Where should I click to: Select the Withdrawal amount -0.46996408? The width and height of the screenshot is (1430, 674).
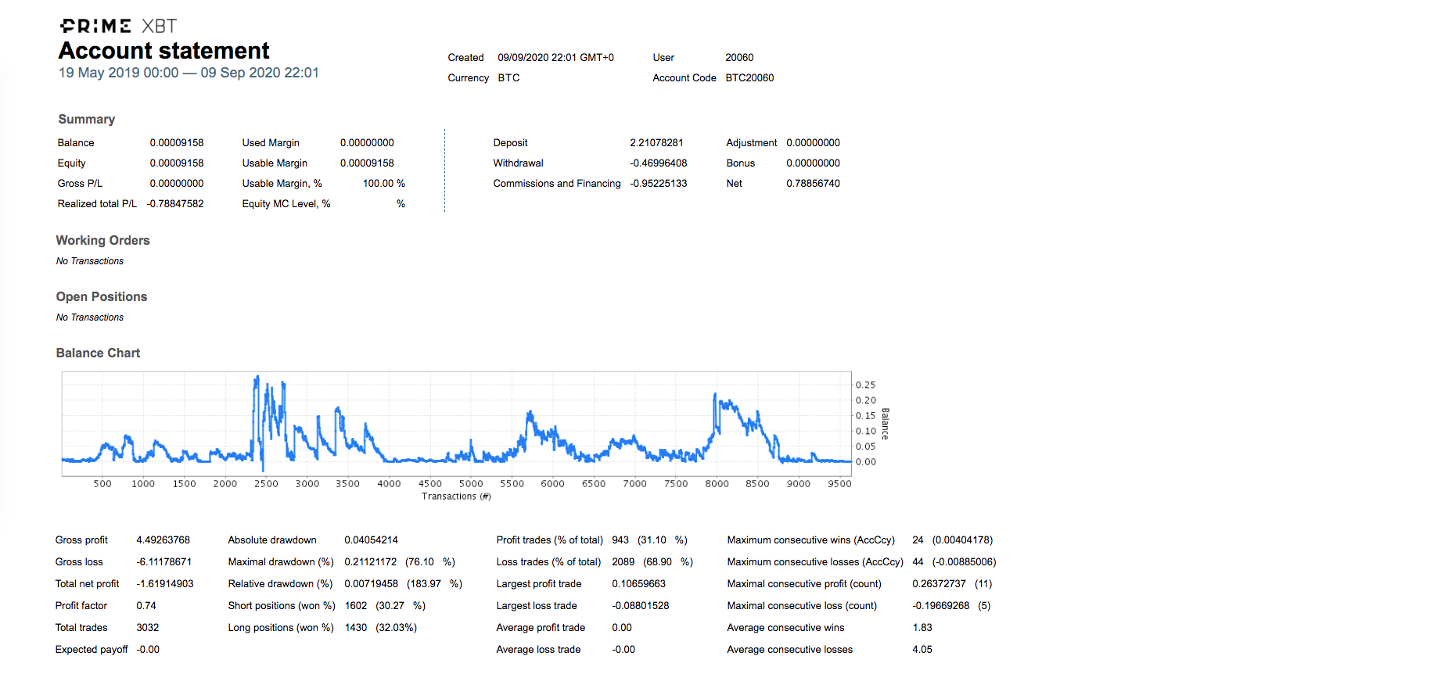[x=659, y=163]
